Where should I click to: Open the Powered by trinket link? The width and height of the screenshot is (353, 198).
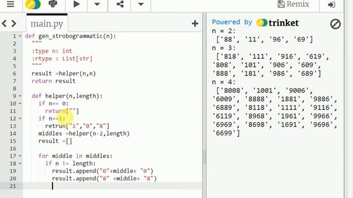click(x=255, y=23)
